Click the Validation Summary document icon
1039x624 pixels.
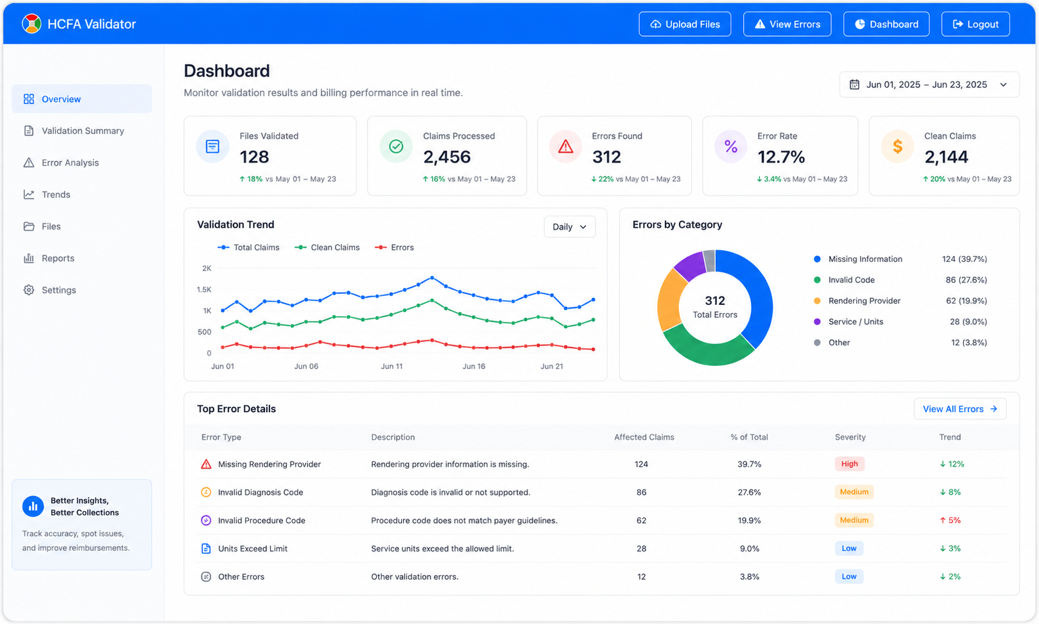[29, 131]
